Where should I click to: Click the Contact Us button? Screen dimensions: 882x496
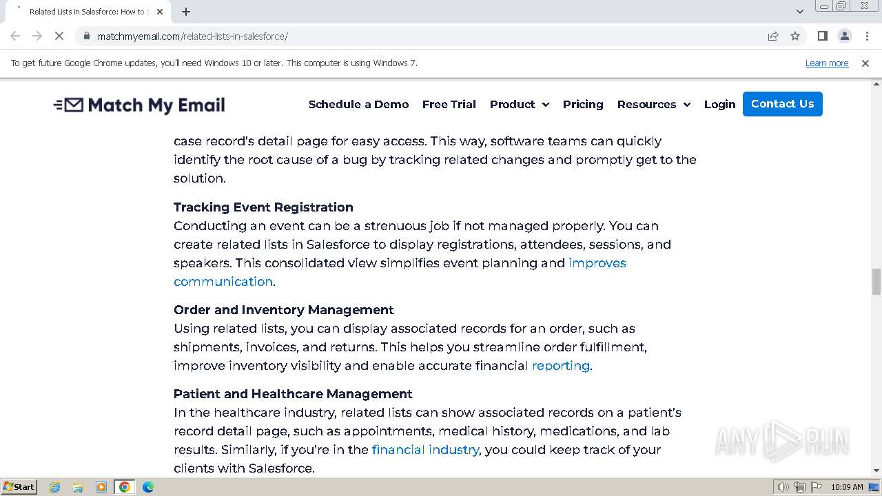(782, 104)
